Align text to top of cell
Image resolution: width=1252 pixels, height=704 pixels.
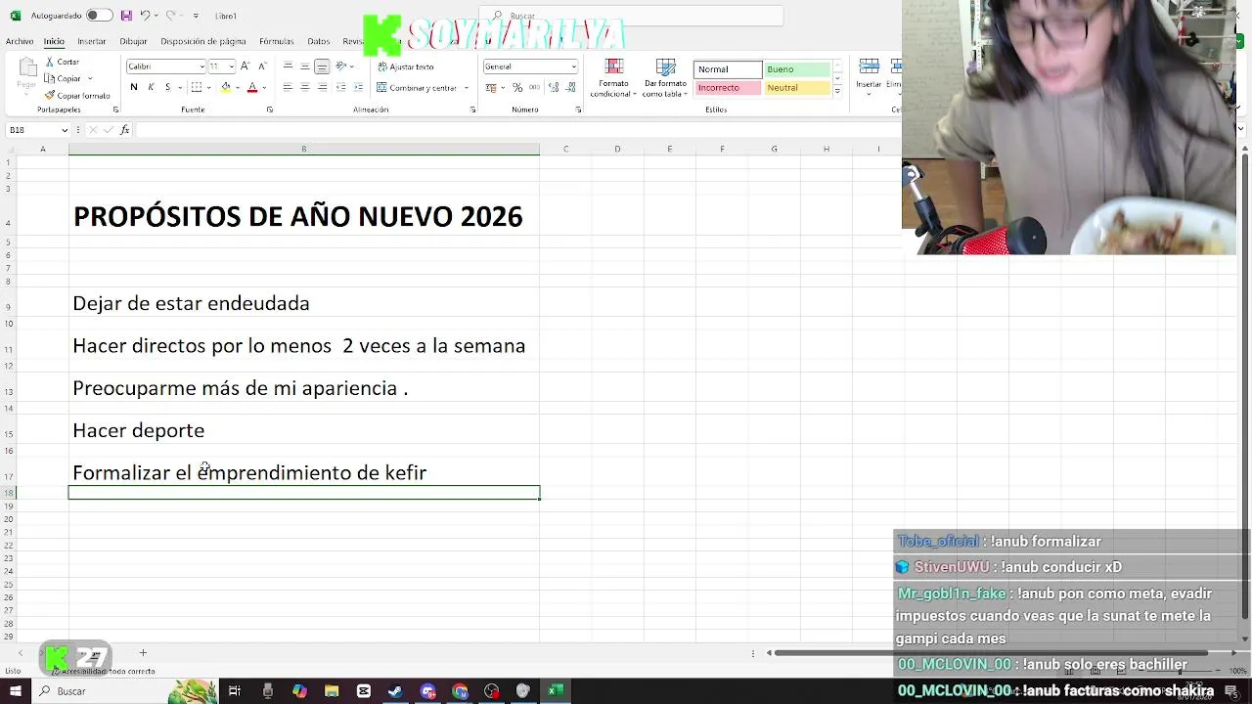[288, 66]
